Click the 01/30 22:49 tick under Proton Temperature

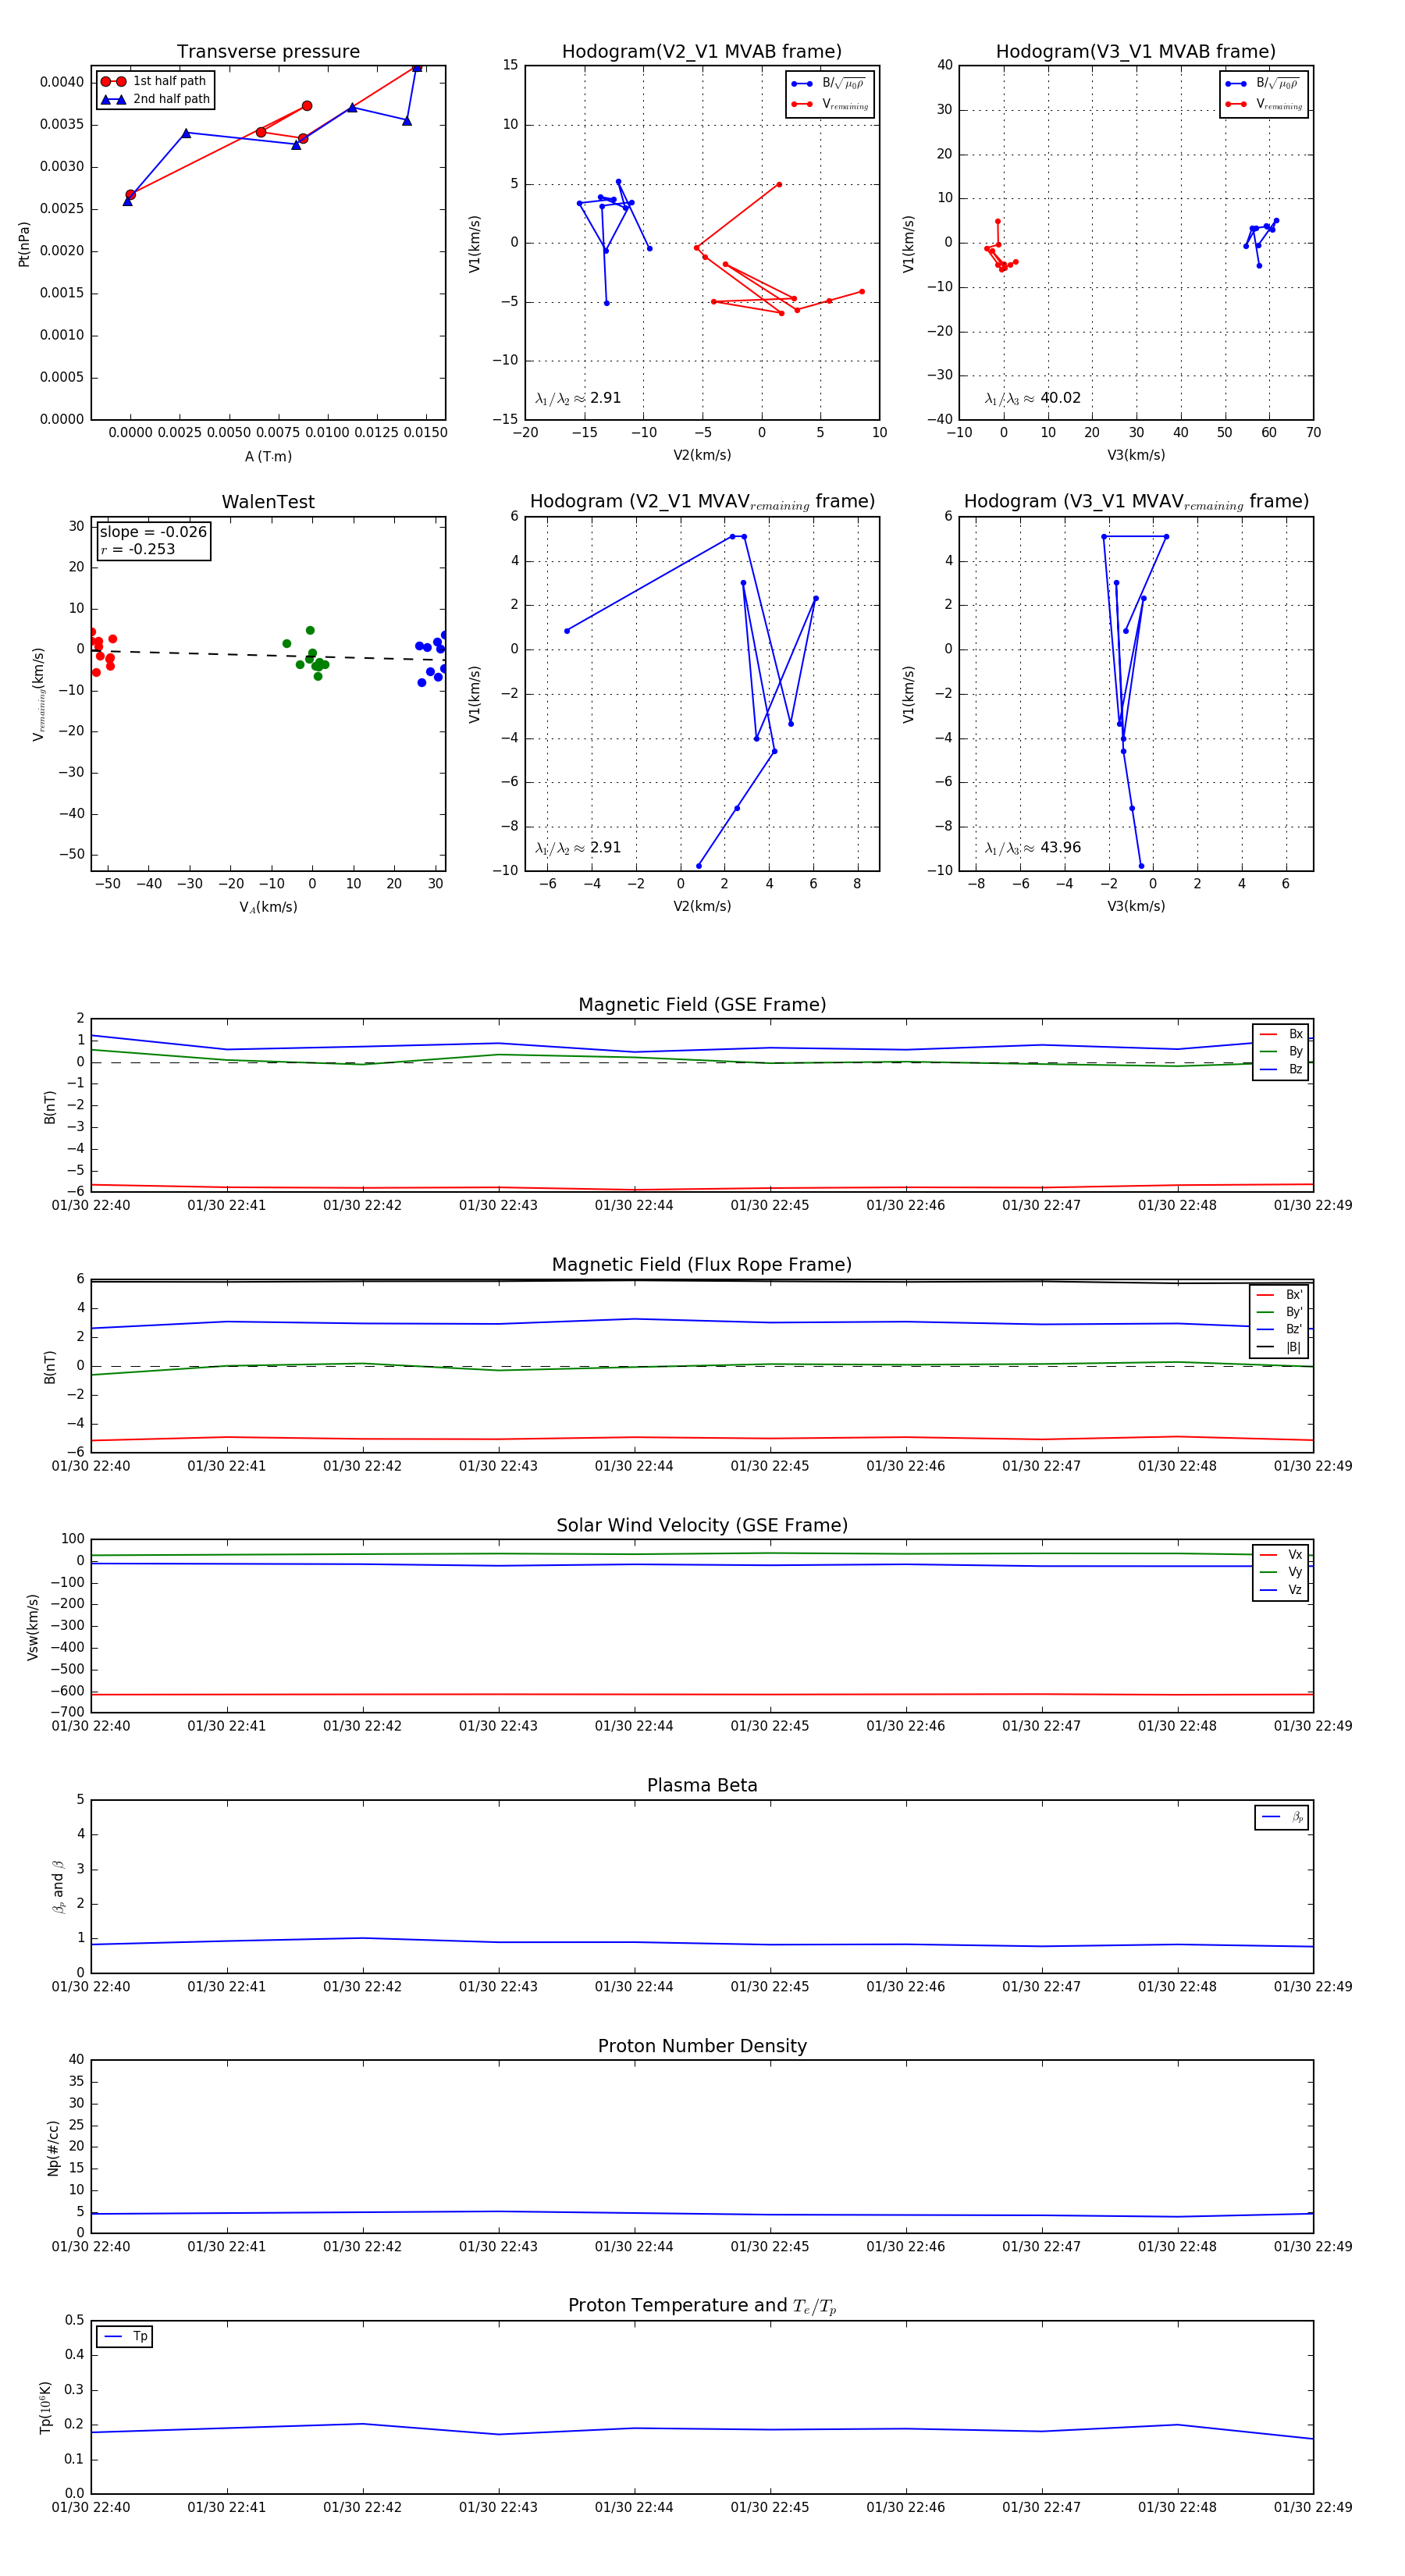click(1313, 2507)
